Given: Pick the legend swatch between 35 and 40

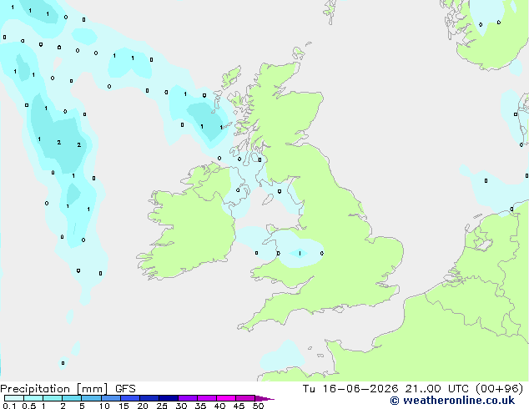Looking at the screenshot, I should point(206,398).
